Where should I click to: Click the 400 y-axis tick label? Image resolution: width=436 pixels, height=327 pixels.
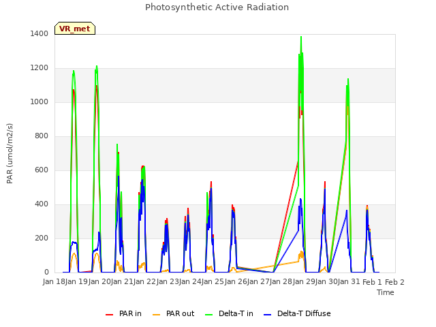[x=42, y=204]
